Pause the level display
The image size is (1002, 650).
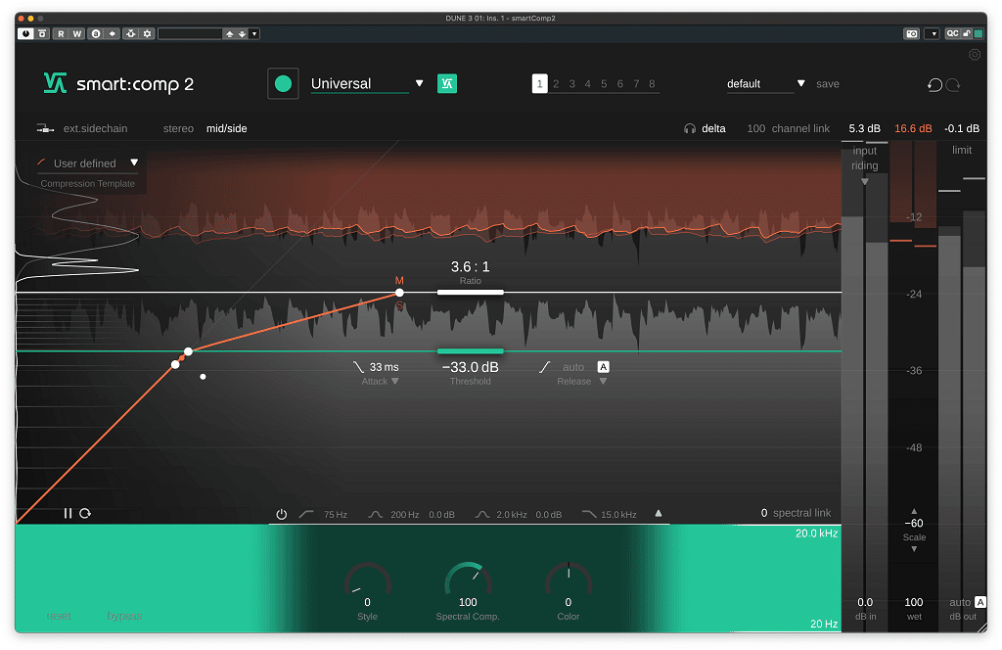(68, 513)
